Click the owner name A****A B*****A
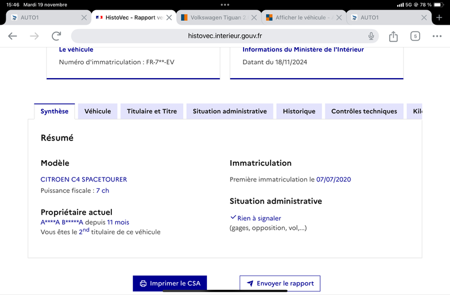 [x=62, y=222]
